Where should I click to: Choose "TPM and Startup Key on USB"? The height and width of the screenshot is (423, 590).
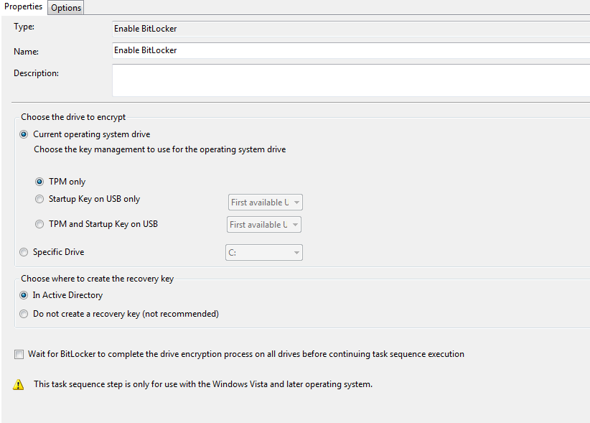coord(39,223)
